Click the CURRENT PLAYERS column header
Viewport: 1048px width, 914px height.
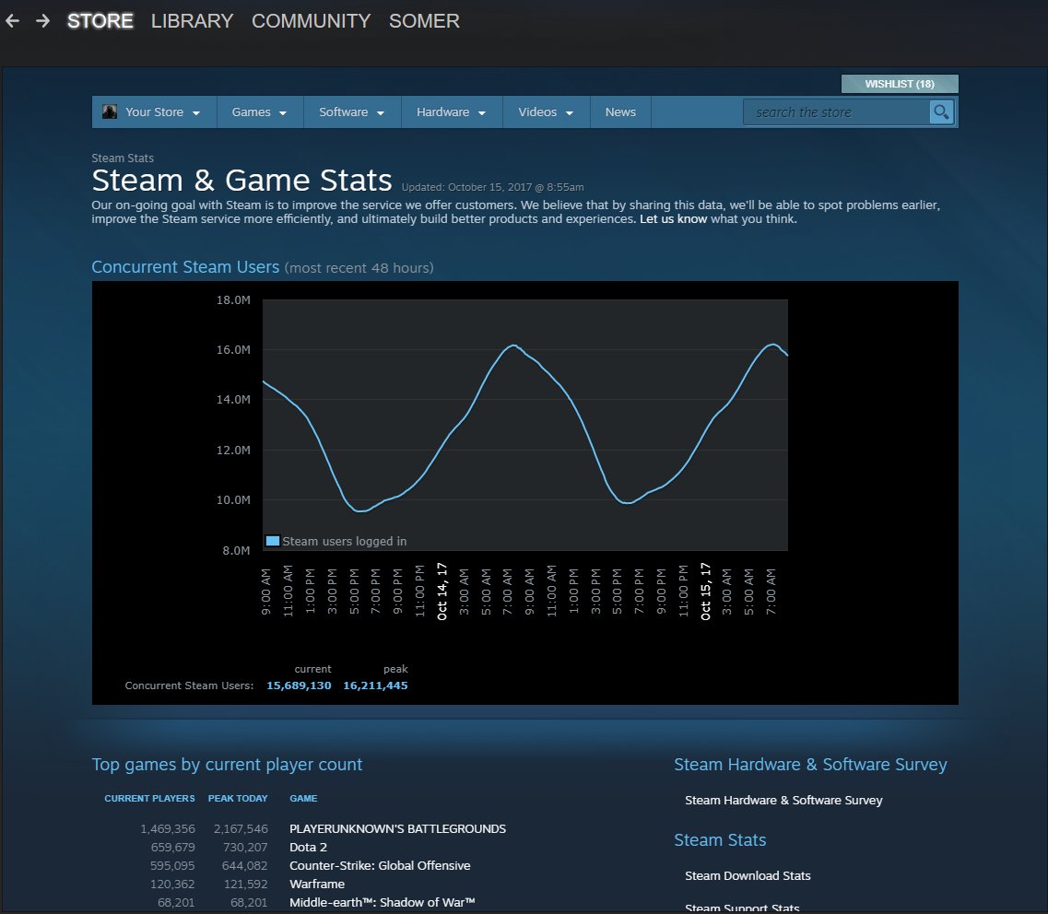click(x=149, y=799)
